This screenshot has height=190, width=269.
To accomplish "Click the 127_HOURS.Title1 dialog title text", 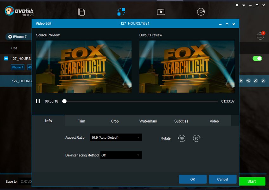I will 135,23.
